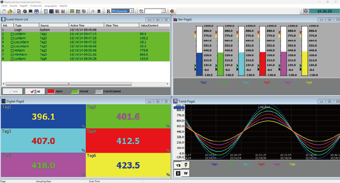The width and height of the screenshot is (340, 183).
Task: Click the gear settings icon in toolbar
Action: click(x=24, y=11)
